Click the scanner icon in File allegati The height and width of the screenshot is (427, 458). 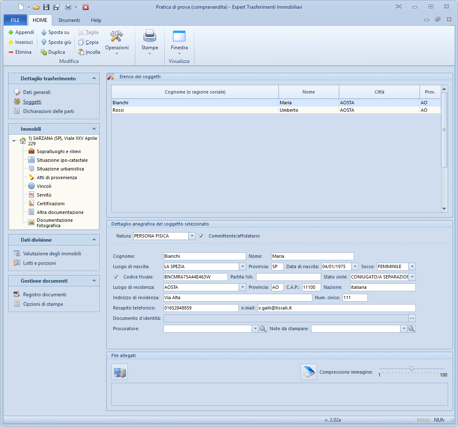pos(308,372)
